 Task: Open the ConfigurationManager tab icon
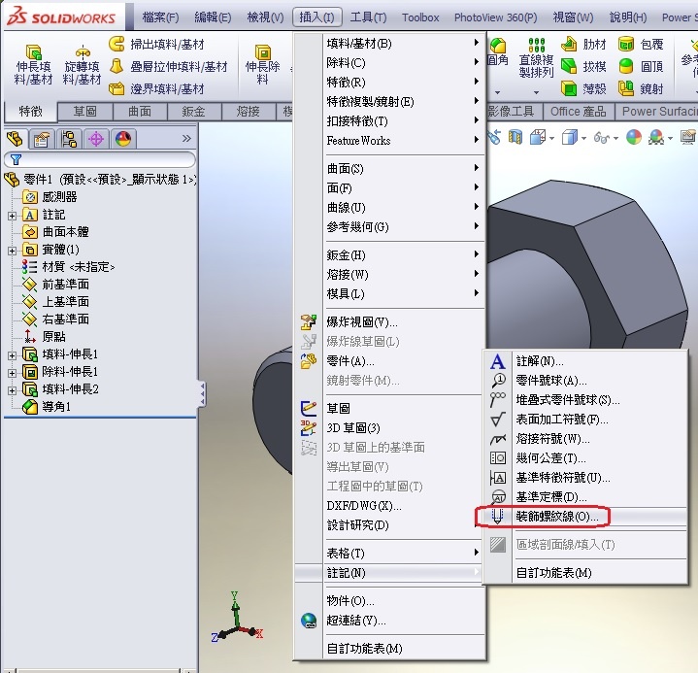click(x=69, y=140)
